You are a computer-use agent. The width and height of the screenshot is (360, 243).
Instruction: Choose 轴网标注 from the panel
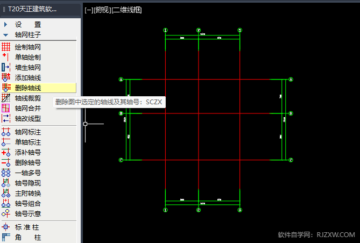click(28, 132)
